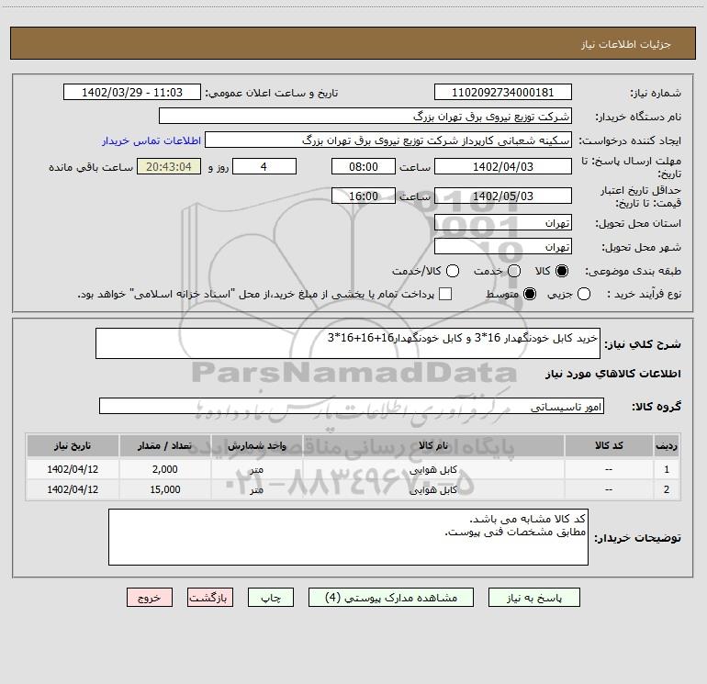Screen dimensions: 707x684
Task: Click date 1402/04/12 in row 1
Action: coord(73,469)
